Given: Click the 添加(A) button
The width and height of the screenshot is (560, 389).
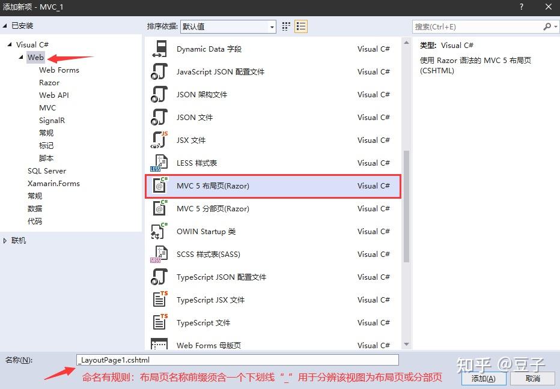Looking at the screenshot, I should [484, 378].
